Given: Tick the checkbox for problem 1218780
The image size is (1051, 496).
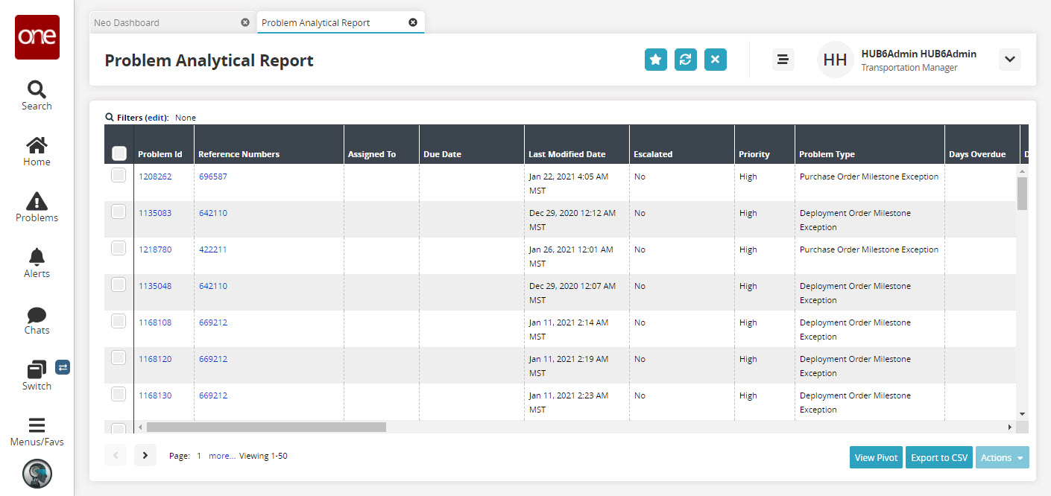Looking at the screenshot, I should (119, 249).
